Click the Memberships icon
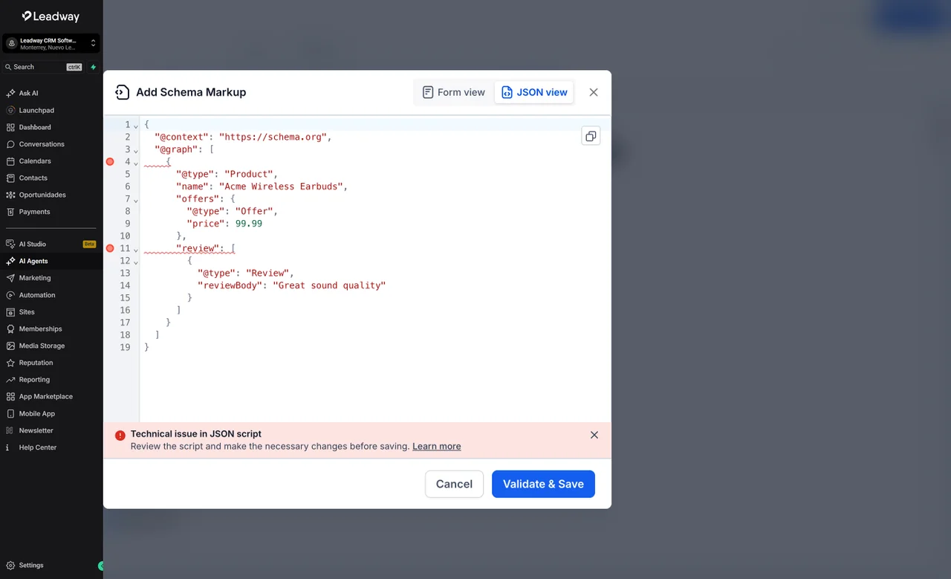The width and height of the screenshot is (951, 579). pos(10,329)
